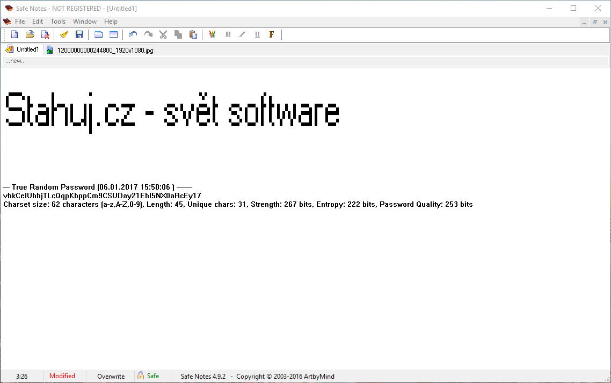The image size is (611, 383).
Task: Close the note via the red-X page icon
Action: (x=45, y=34)
